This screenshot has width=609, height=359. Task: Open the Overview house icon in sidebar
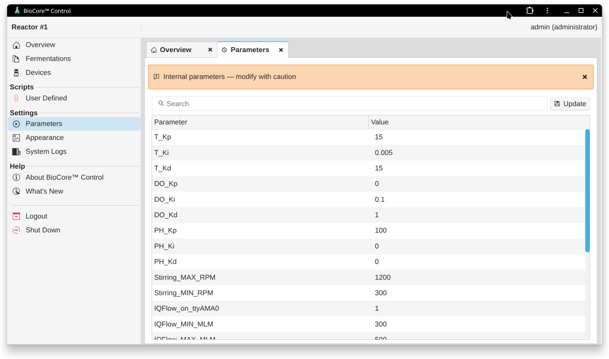point(16,45)
